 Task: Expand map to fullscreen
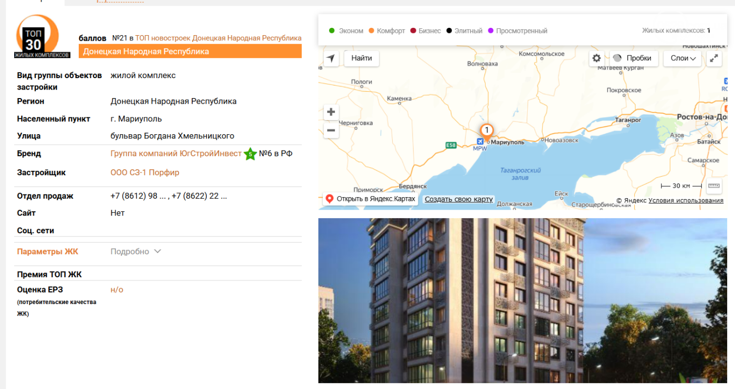coord(714,58)
